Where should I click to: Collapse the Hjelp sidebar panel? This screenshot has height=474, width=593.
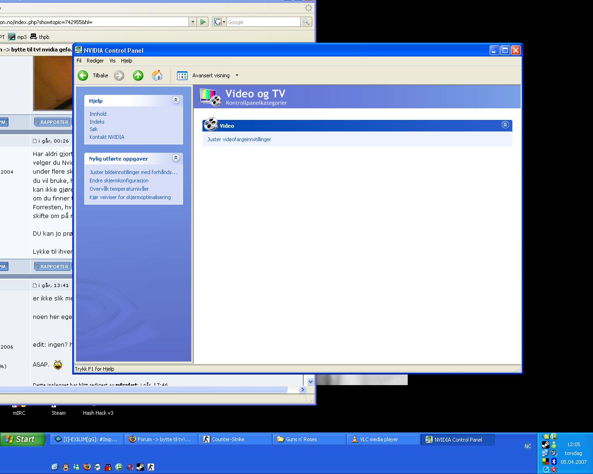click(x=176, y=100)
